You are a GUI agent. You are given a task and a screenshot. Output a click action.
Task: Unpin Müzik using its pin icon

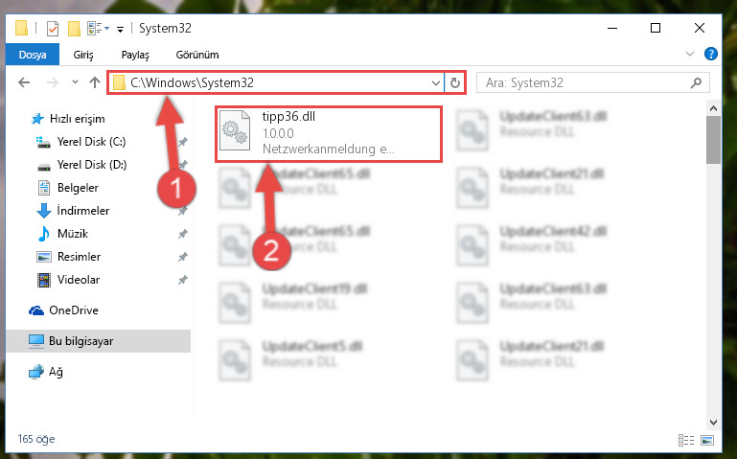click(182, 234)
